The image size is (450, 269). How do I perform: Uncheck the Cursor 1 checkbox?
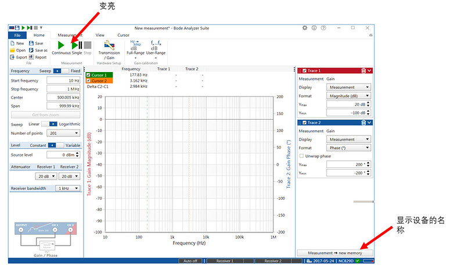coord(88,75)
